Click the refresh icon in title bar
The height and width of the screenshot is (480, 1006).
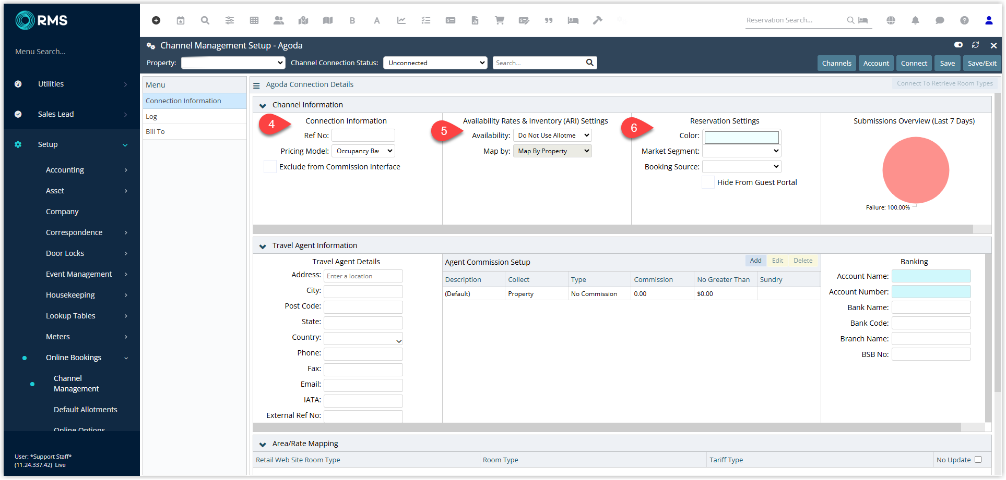975,45
